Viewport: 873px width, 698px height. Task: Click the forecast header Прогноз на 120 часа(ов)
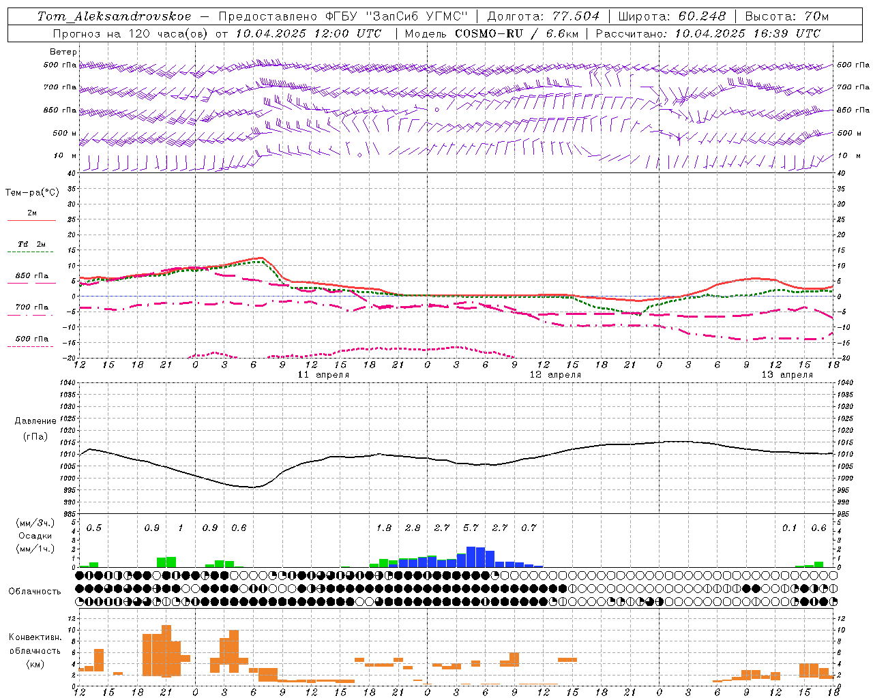click(132, 33)
